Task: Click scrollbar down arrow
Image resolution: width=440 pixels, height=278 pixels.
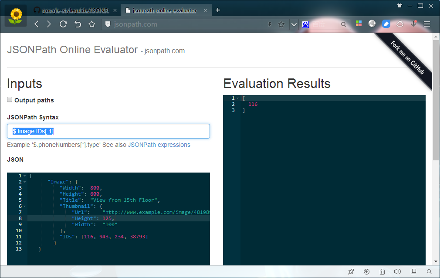Action: click(436, 261)
